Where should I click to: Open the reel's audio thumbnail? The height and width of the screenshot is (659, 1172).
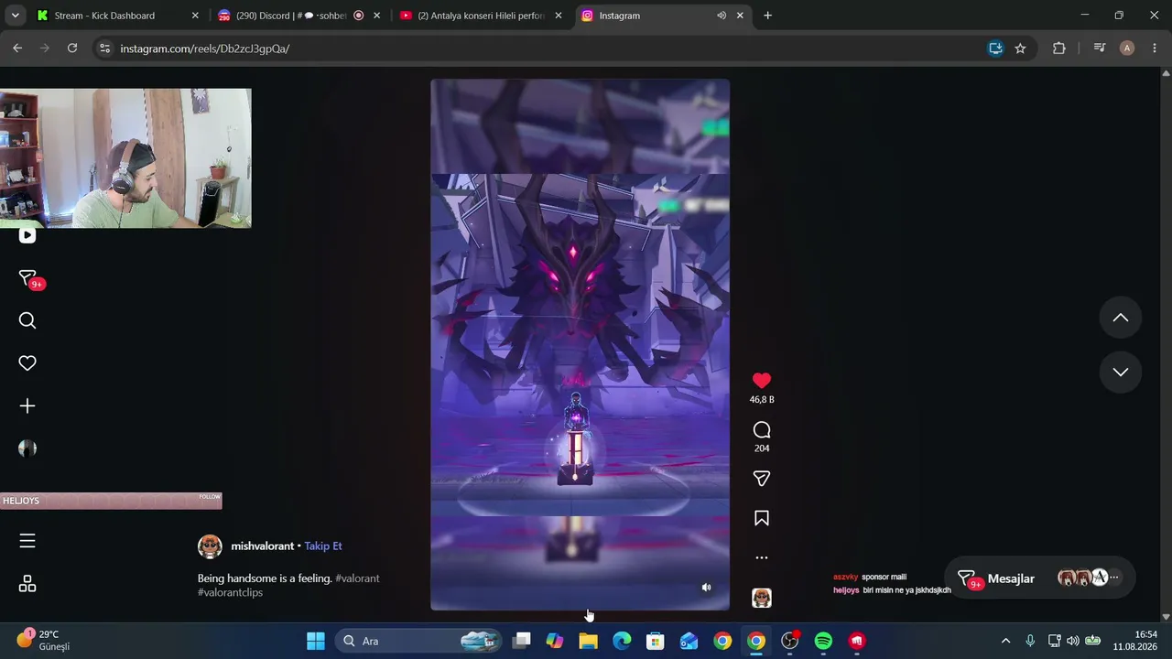pyautogui.click(x=762, y=598)
